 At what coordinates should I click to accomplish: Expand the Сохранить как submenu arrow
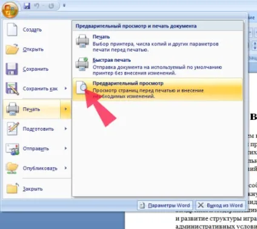tap(65, 88)
